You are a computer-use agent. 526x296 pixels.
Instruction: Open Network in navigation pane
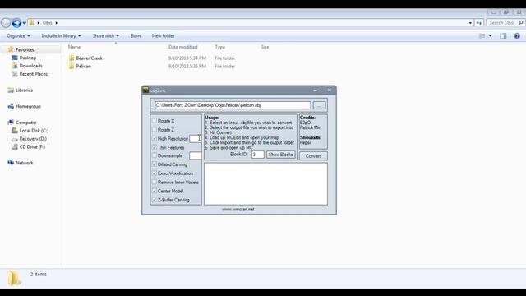[x=24, y=163]
